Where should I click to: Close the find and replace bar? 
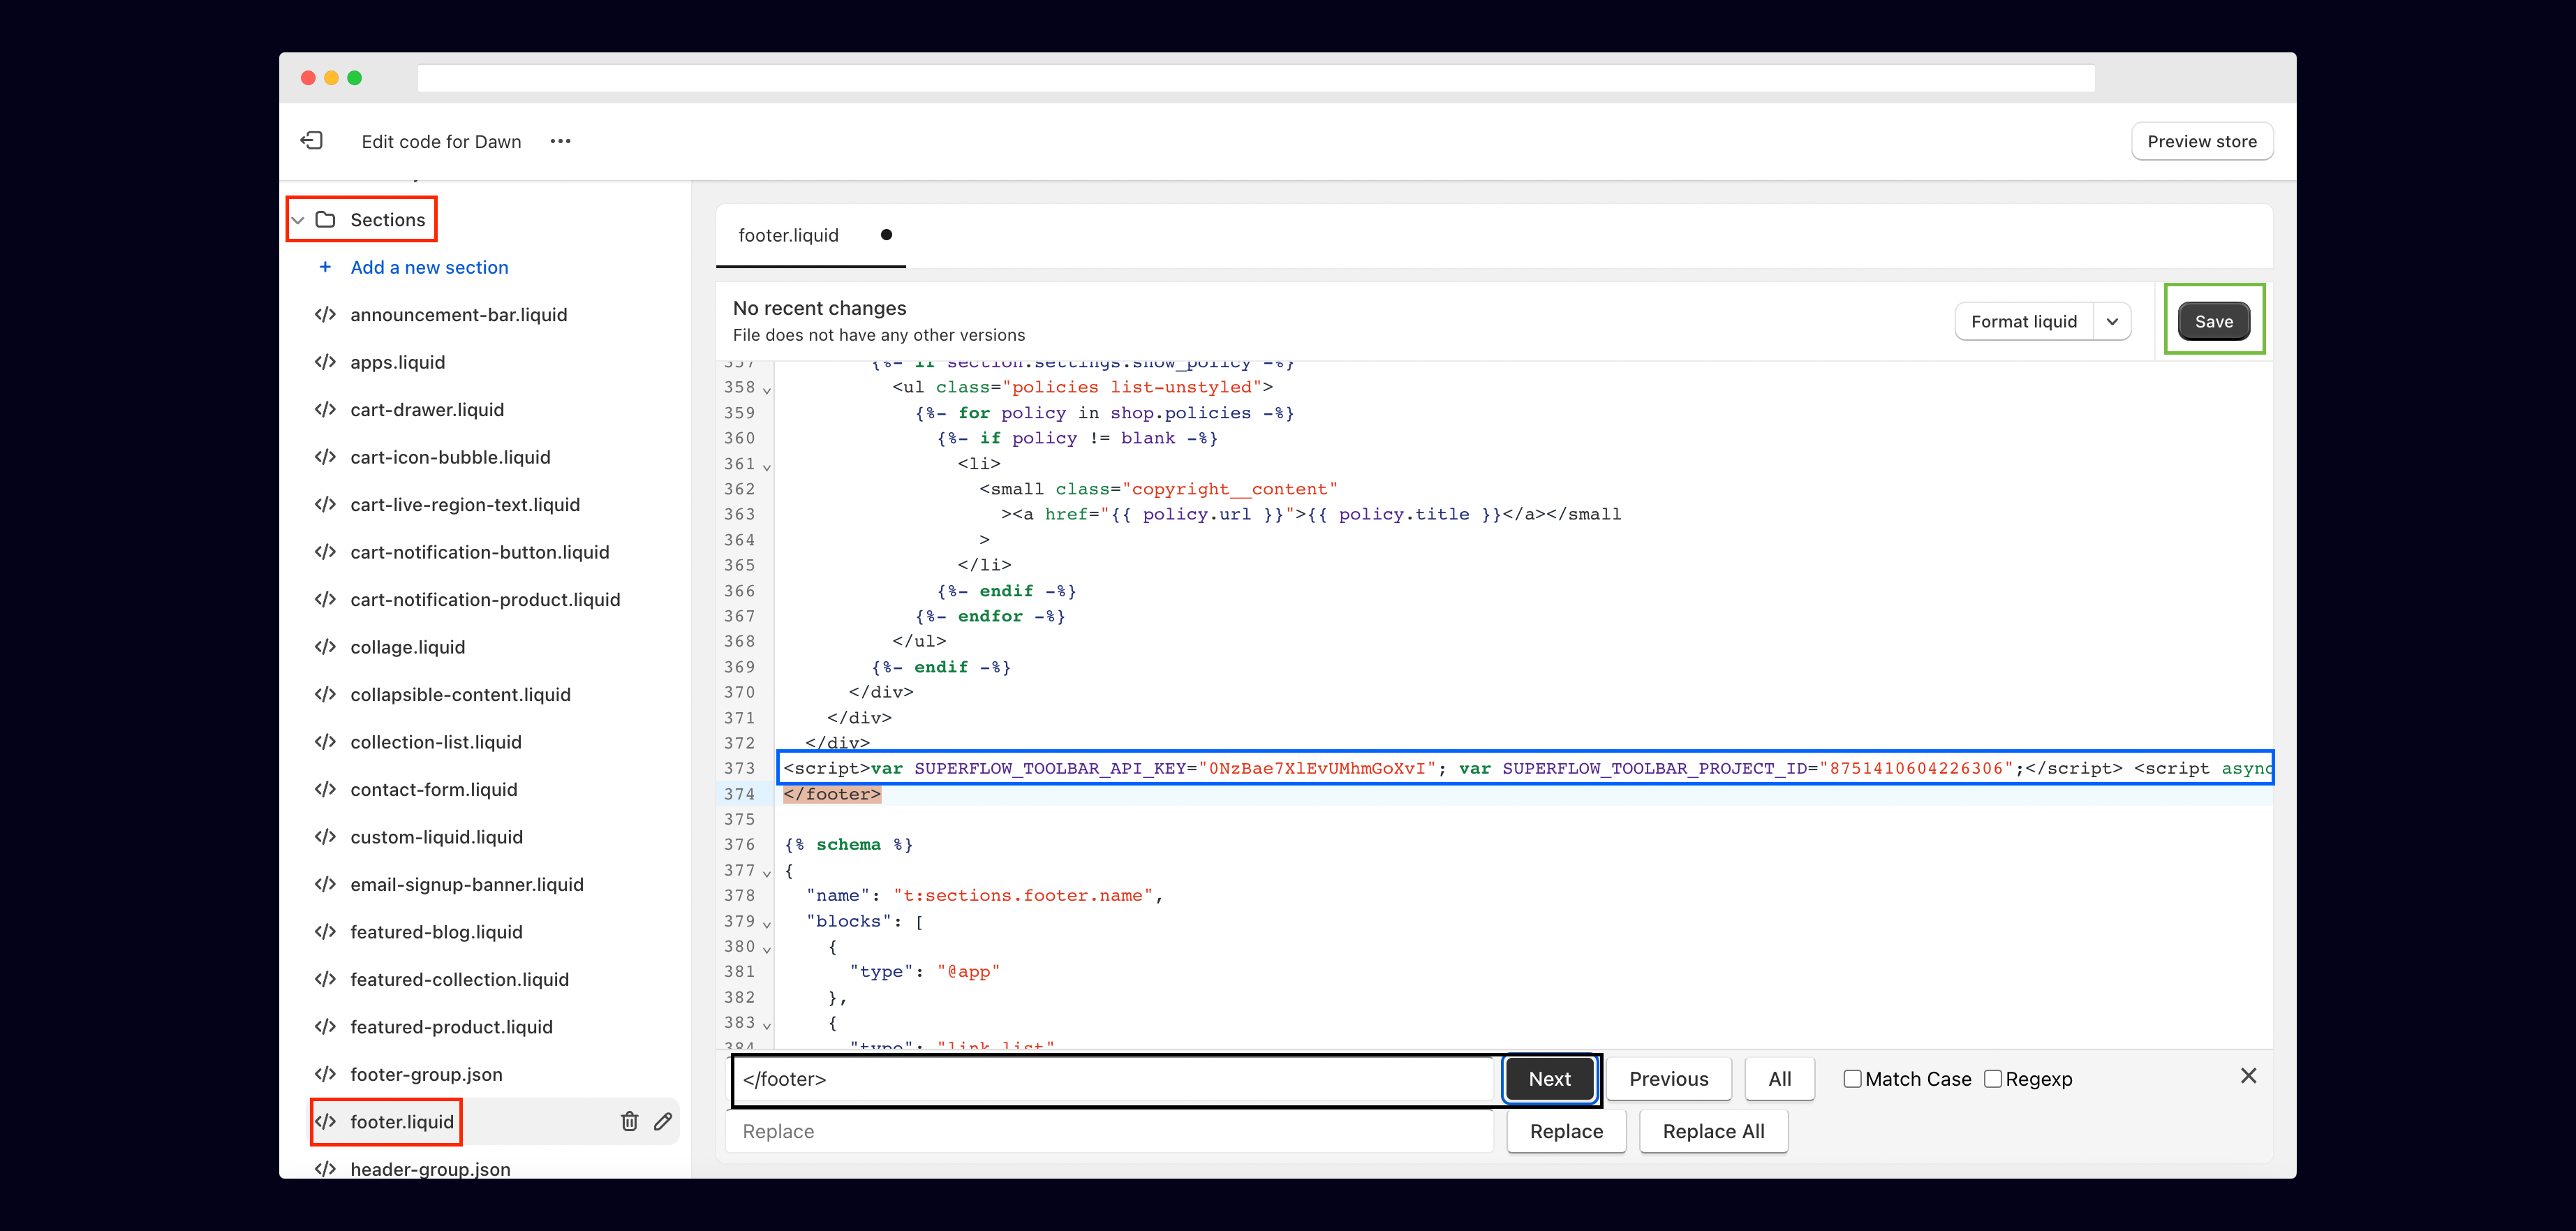[x=2248, y=1076]
